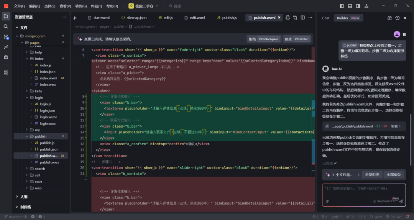Open the Debug panel bug icon

click(6, 57)
